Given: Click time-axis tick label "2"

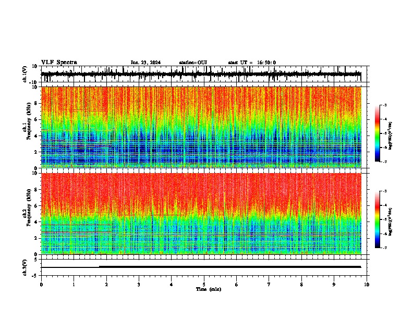Looking at the screenshot, I should 106,285.
